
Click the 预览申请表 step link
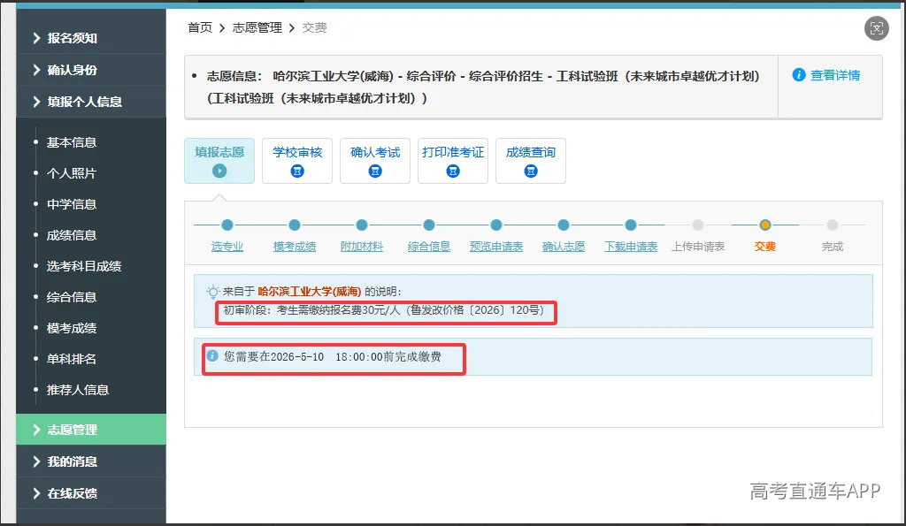496,247
